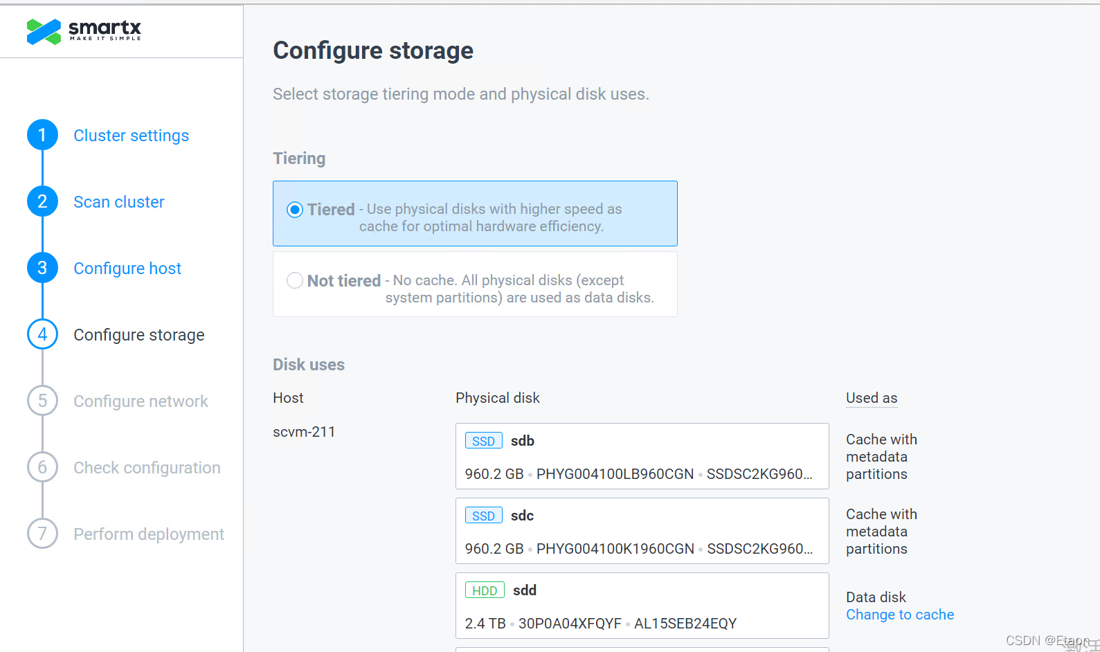This screenshot has width=1100, height=652.
Task: Click serial PHYG004100LB960CGN text
Action: point(615,474)
